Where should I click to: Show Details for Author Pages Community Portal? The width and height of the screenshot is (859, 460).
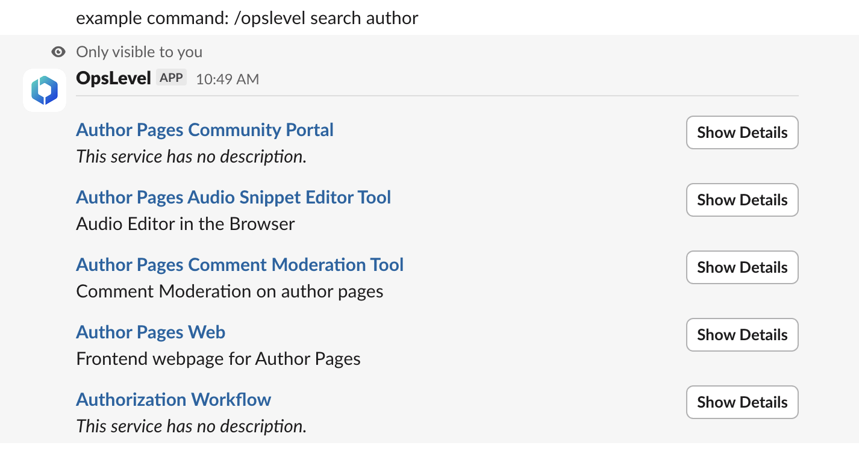[x=742, y=132]
